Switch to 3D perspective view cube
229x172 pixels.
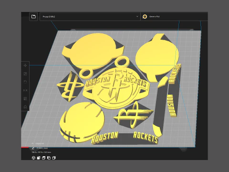(x=33, y=158)
